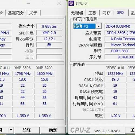Click the 38 tRAS cell under XMP-3200

[45, 97]
